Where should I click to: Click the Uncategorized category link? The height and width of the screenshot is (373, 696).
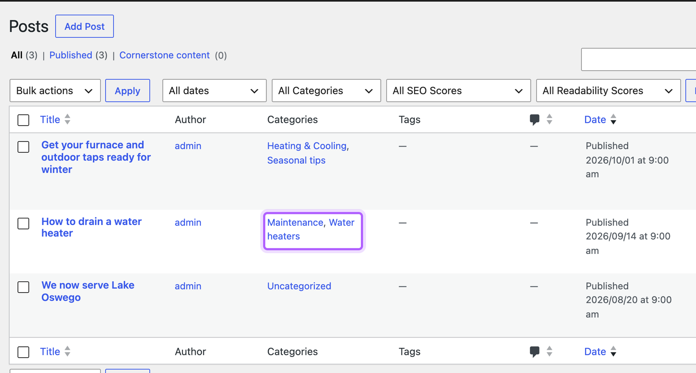coord(299,286)
